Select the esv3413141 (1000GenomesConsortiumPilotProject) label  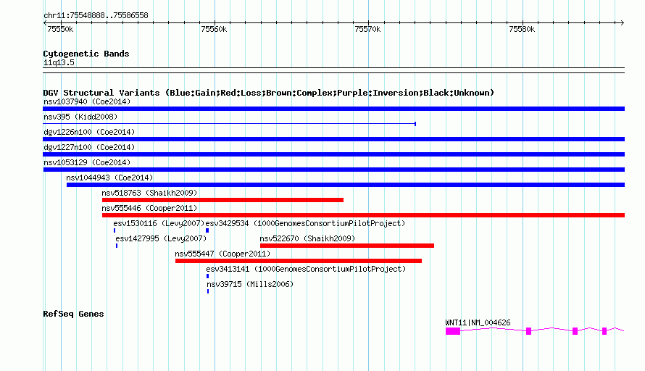[306, 269]
